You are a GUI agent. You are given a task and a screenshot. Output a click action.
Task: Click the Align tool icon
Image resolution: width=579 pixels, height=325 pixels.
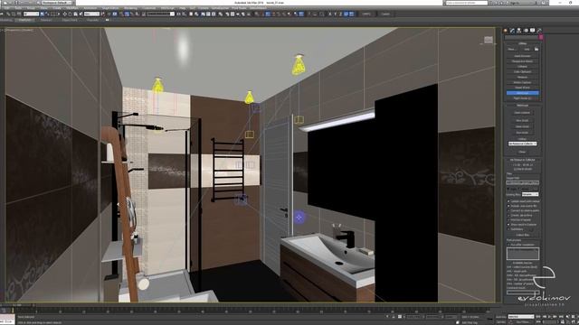click(x=184, y=14)
